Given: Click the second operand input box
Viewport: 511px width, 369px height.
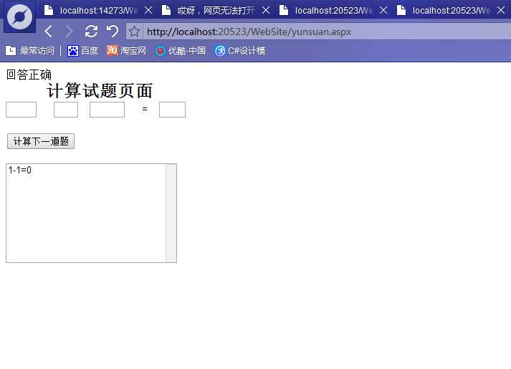Looking at the screenshot, I should [107, 110].
